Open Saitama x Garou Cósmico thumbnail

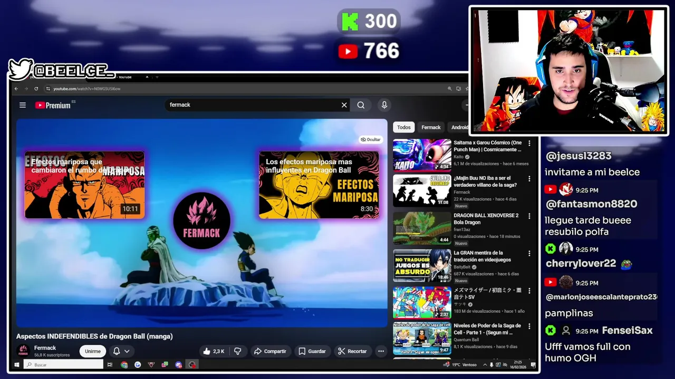pyautogui.click(x=422, y=155)
